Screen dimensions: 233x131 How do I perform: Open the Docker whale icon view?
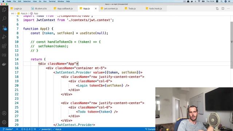[4, 64]
